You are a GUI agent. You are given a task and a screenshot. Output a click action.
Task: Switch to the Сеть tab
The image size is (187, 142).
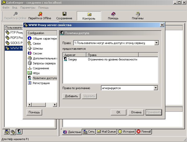tap(89, 132)
